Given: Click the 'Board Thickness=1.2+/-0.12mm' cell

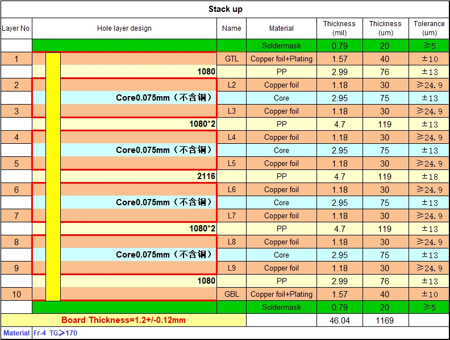Looking at the screenshot, I should pyautogui.click(x=123, y=320).
